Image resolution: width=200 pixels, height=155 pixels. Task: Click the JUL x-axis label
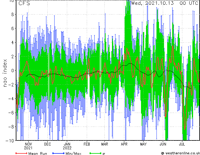click(182, 144)
